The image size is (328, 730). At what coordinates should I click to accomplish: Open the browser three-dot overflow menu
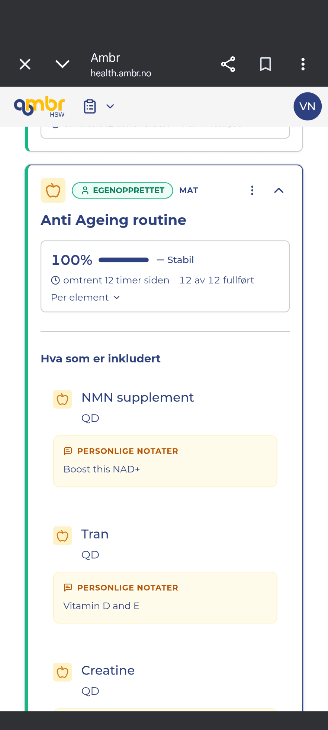(303, 64)
